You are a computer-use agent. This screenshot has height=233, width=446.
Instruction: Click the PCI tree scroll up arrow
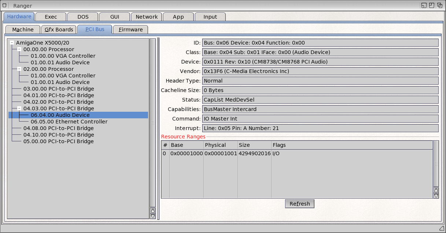[x=153, y=210]
